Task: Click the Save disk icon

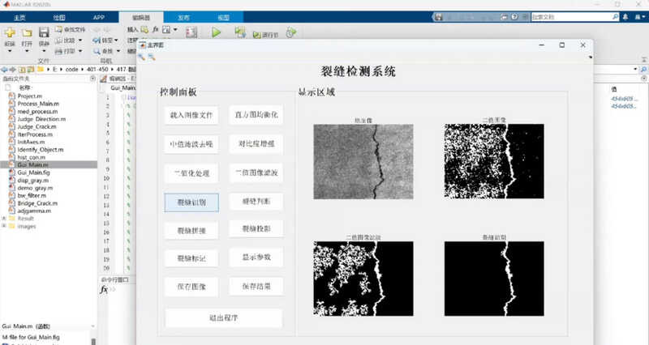Action: point(45,33)
